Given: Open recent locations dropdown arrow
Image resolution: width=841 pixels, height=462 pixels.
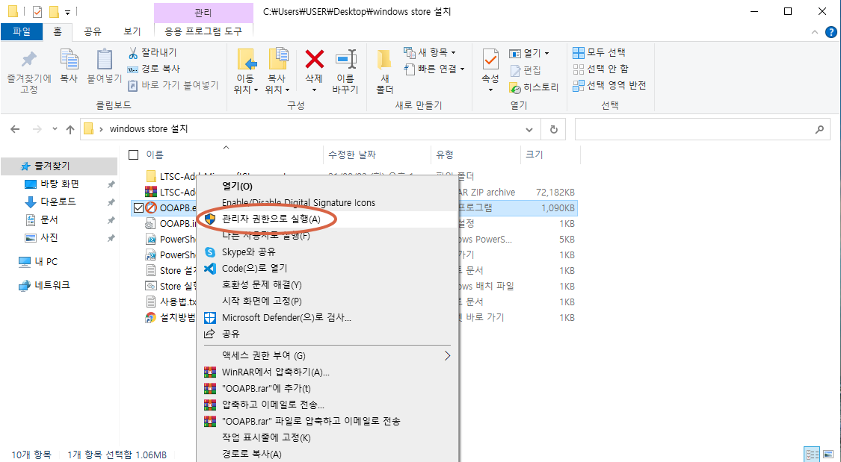Looking at the screenshot, I should click(54, 129).
